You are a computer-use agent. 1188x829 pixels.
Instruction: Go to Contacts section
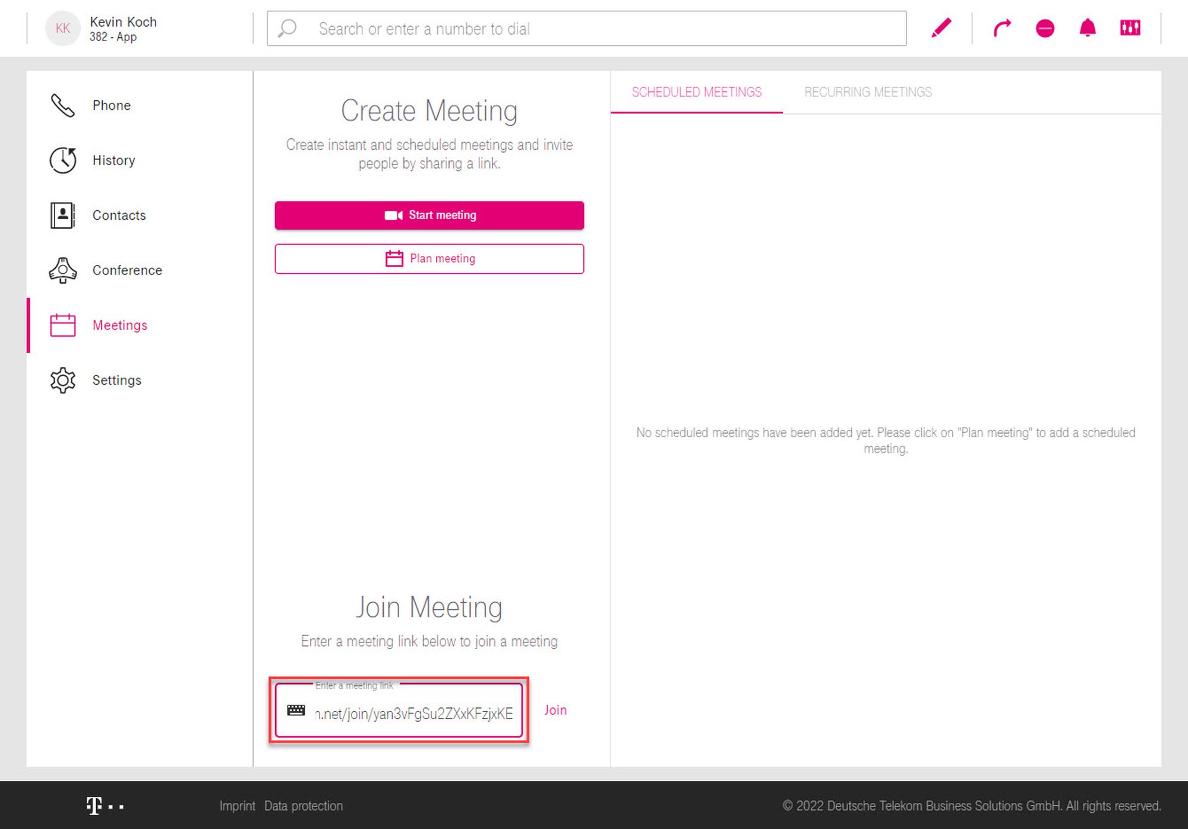pos(119,215)
